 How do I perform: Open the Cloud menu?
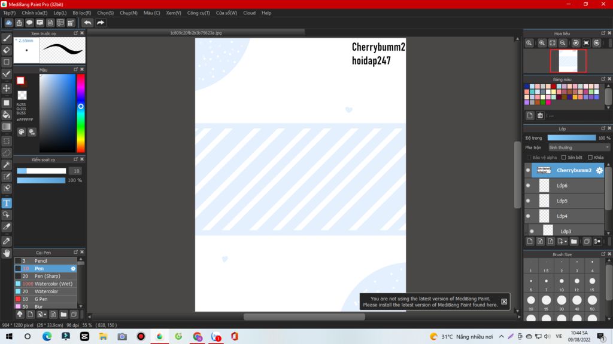click(249, 13)
